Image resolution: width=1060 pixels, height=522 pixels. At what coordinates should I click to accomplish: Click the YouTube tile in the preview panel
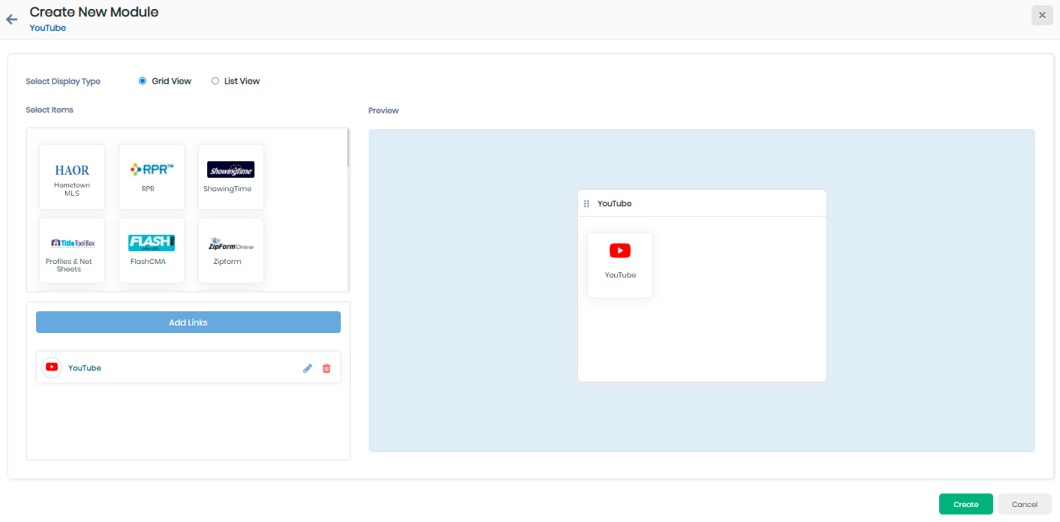pyautogui.click(x=619, y=265)
